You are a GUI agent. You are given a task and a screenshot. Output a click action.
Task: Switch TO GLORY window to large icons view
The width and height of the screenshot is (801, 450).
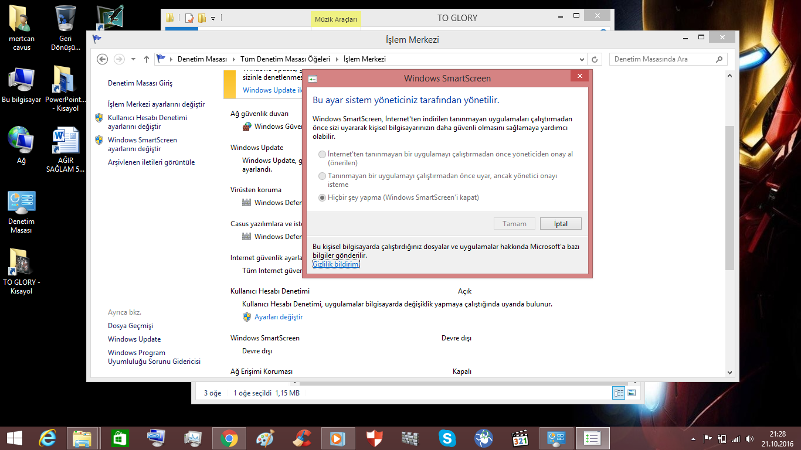pos(632,393)
